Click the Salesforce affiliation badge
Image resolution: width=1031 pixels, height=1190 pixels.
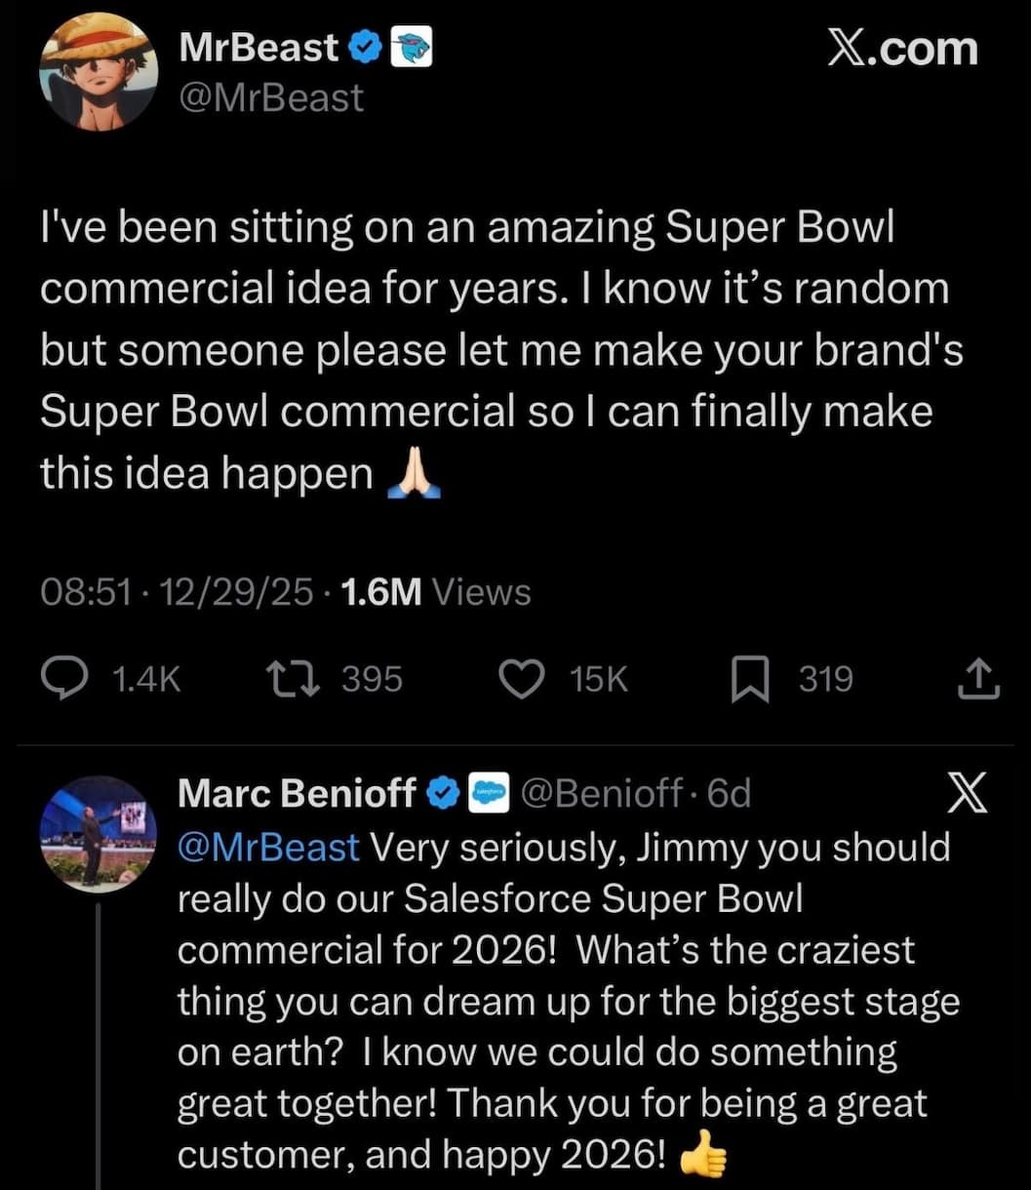(490, 794)
